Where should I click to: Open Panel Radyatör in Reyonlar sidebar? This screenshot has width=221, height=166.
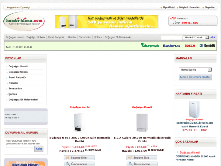click(17, 77)
